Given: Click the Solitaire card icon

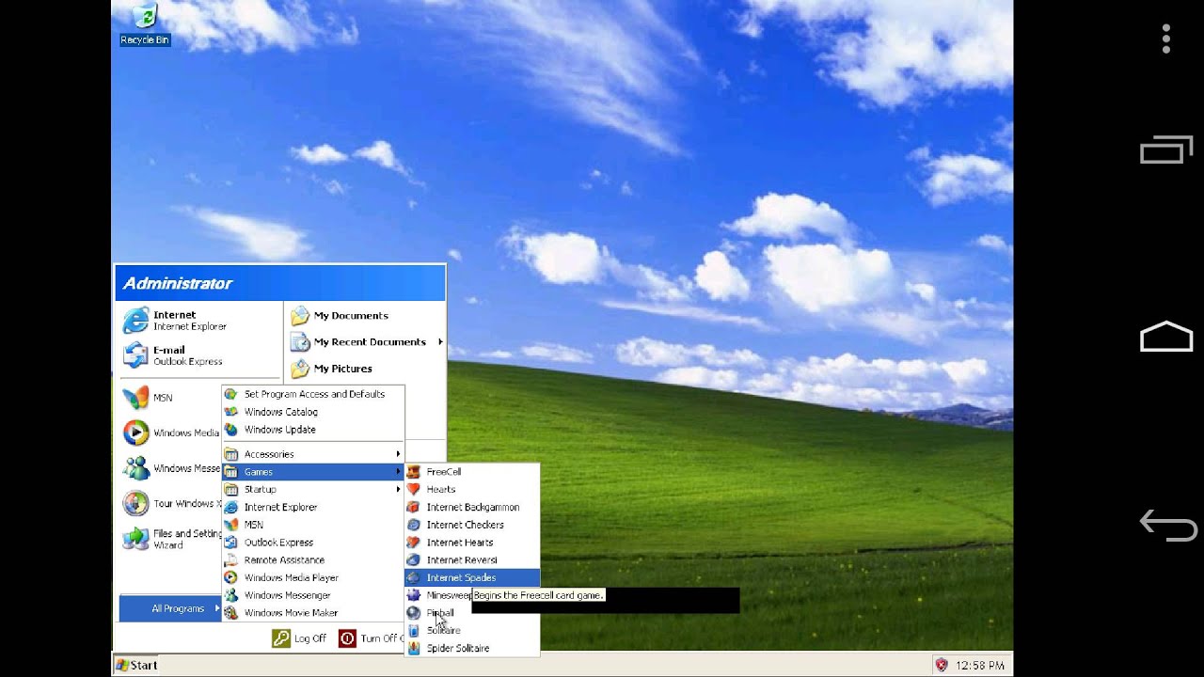Looking at the screenshot, I should click(413, 630).
